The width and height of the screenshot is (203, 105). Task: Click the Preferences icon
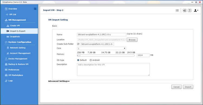tap(6, 70)
